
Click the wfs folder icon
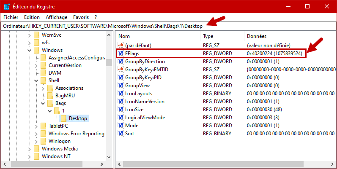pos(37,43)
